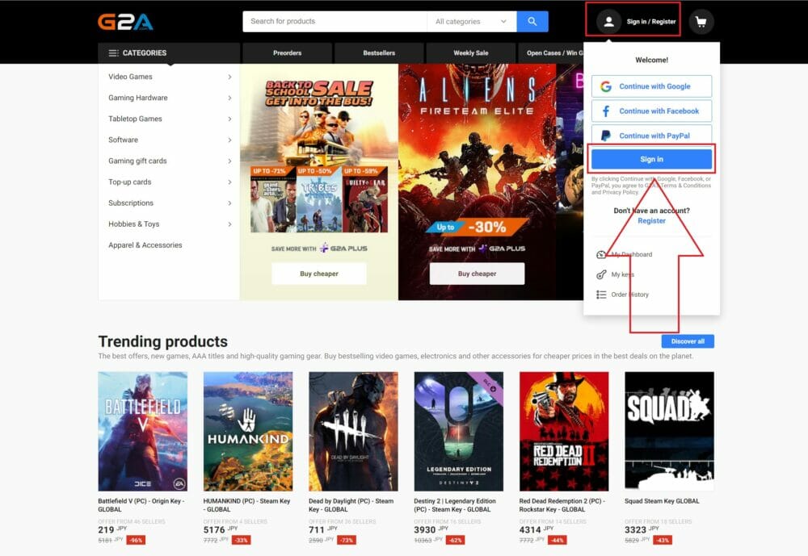Click inside the Search for products field
The width and height of the screenshot is (808, 556).
coord(335,22)
